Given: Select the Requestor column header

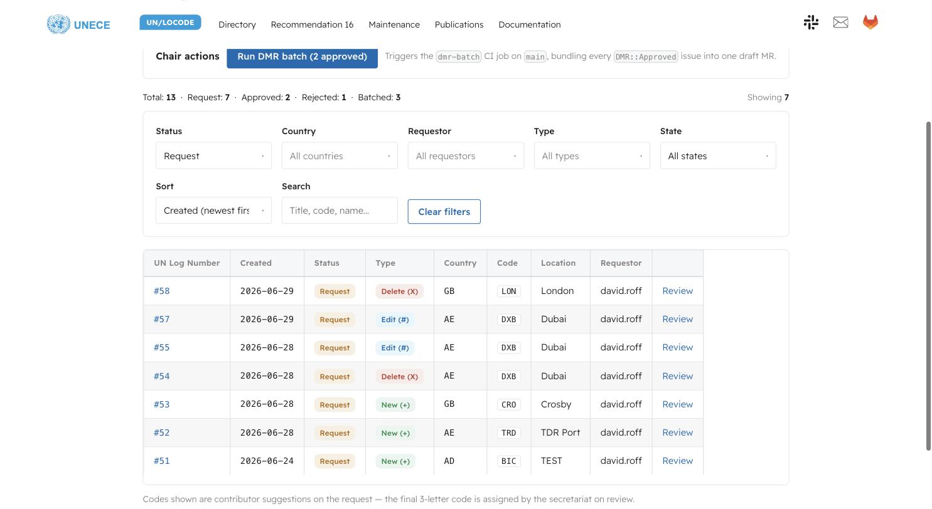Looking at the screenshot, I should pos(621,263).
